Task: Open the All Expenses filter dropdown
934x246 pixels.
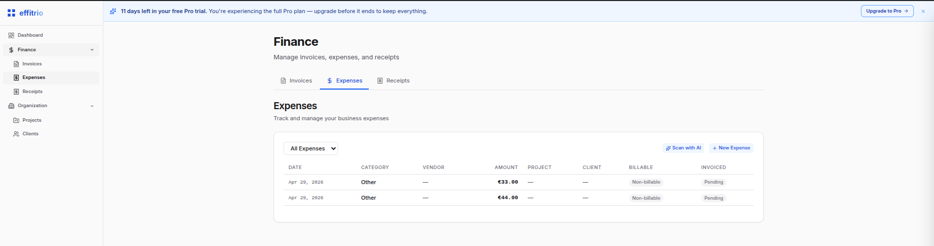Action: click(311, 148)
